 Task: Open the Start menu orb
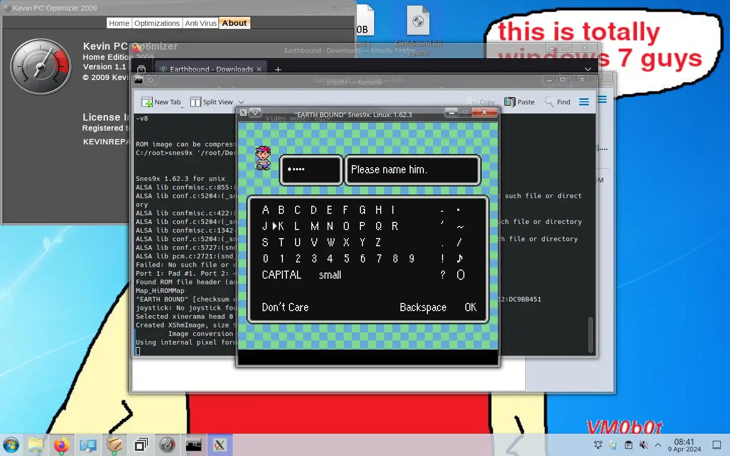point(11,445)
